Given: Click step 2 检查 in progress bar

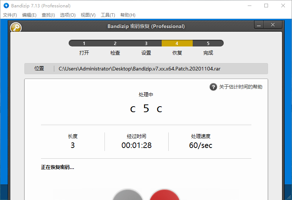Looking at the screenshot, I should pyautogui.click(x=115, y=43).
